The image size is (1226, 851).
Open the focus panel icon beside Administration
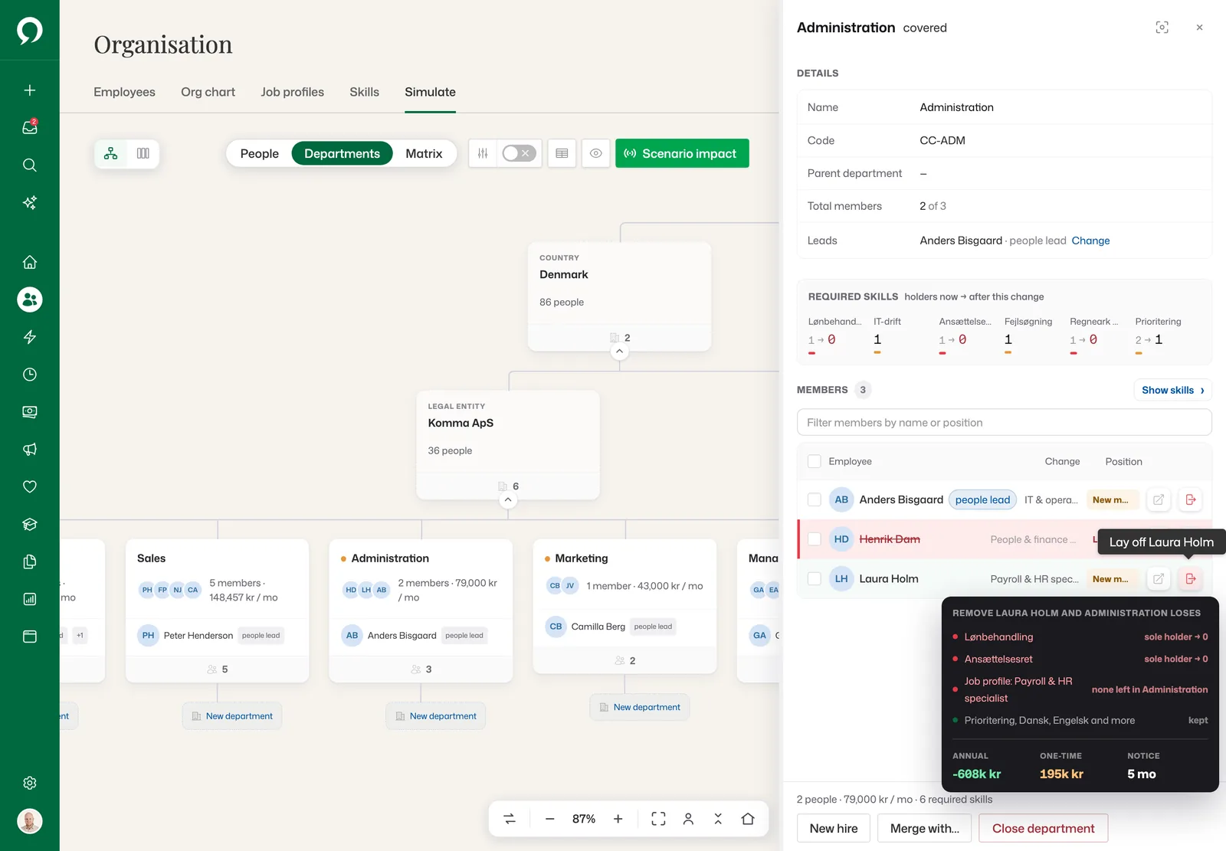tap(1162, 28)
